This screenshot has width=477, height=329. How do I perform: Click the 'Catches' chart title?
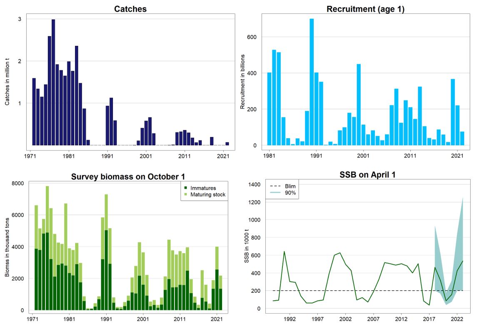click(x=130, y=9)
